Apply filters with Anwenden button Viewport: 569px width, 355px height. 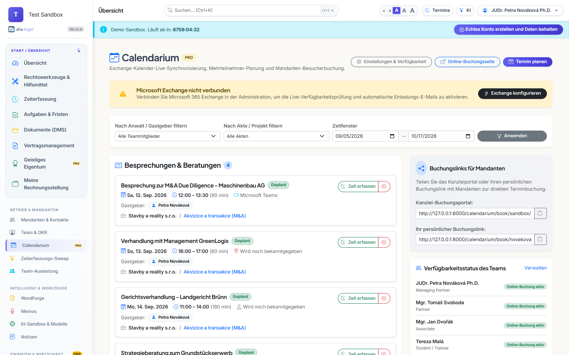click(x=512, y=136)
